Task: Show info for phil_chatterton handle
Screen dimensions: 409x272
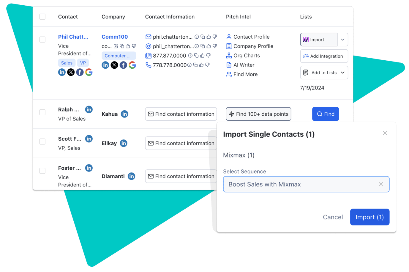Action: tap(196, 46)
